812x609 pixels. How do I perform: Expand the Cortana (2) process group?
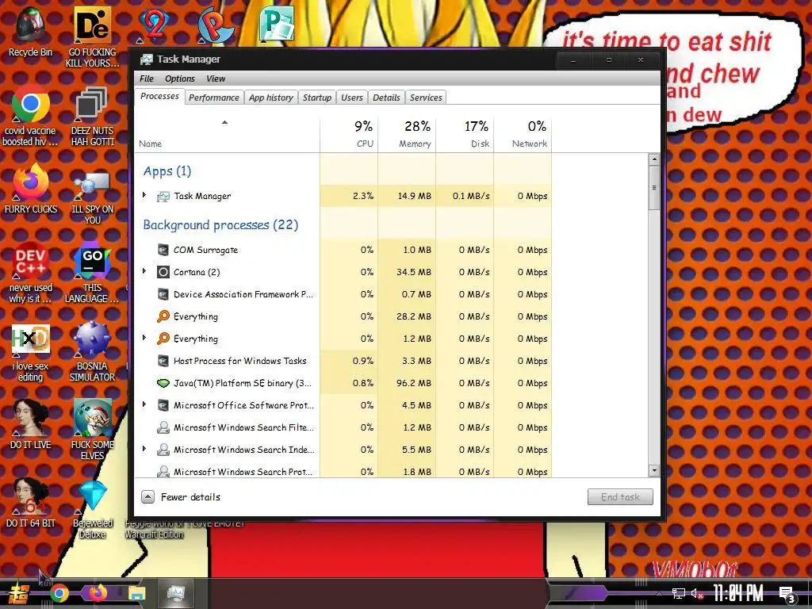tap(144, 271)
